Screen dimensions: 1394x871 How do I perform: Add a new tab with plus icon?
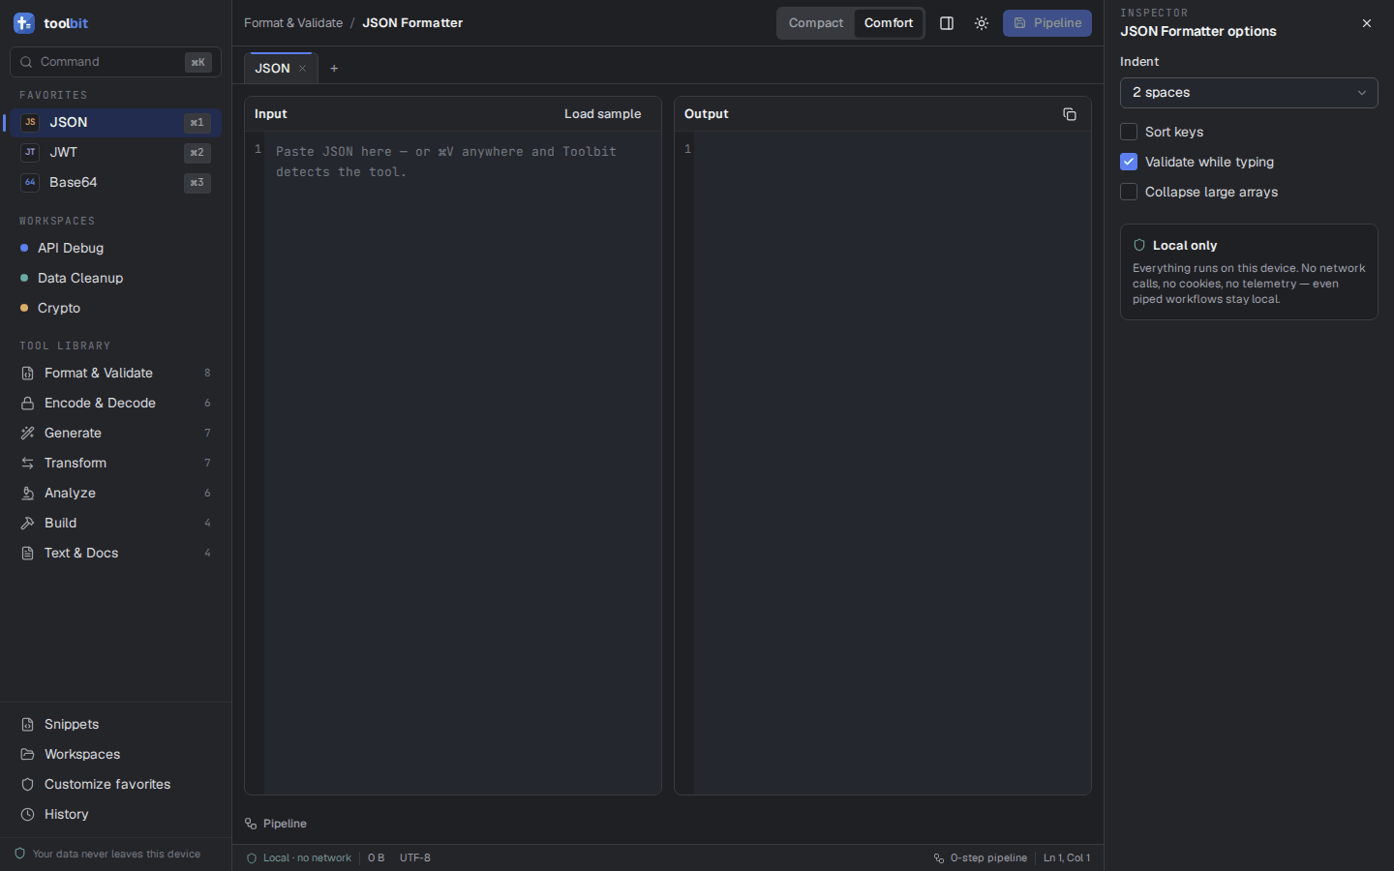pos(334,69)
